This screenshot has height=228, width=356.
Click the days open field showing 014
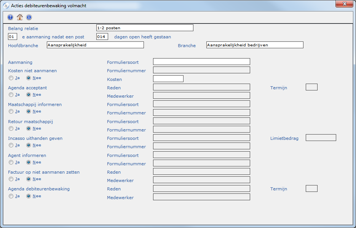[x=102, y=36]
